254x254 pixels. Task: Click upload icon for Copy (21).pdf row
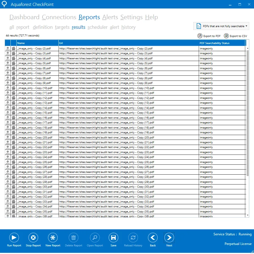coord(8,142)
